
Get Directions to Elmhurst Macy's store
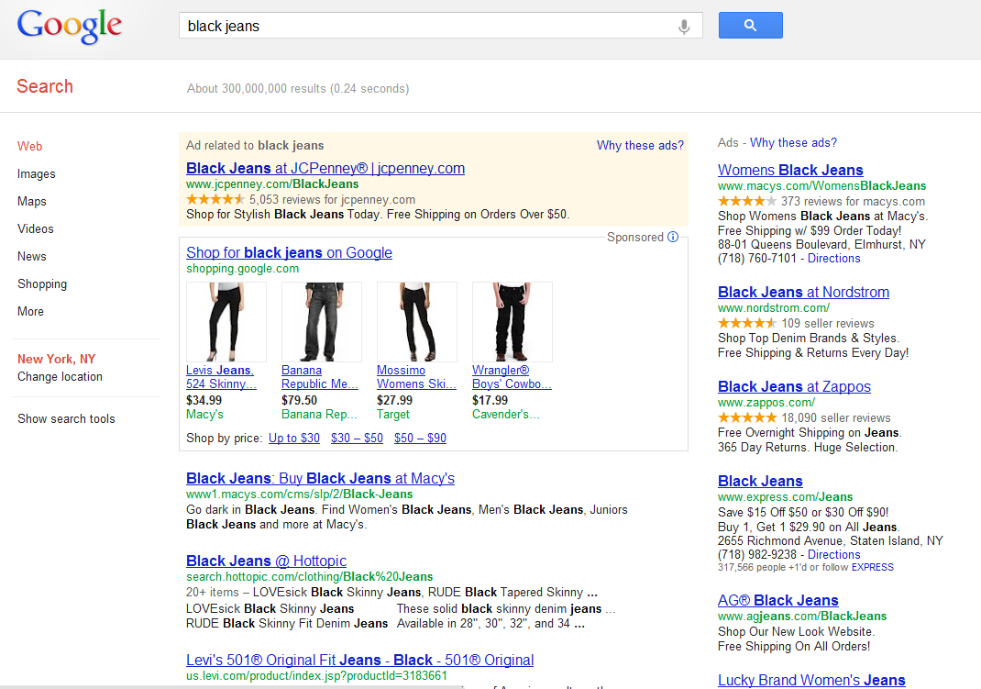pos(834,259)
